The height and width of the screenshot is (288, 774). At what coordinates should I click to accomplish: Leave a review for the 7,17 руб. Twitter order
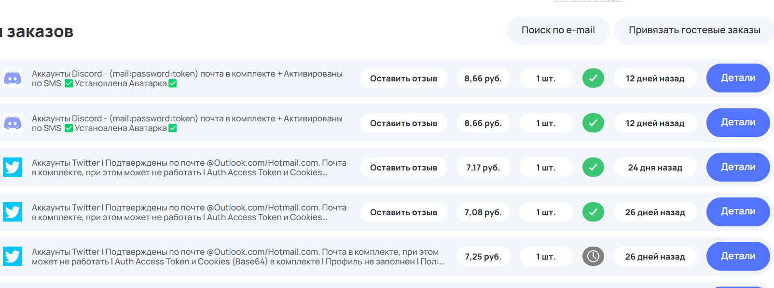tap(403, 168)
